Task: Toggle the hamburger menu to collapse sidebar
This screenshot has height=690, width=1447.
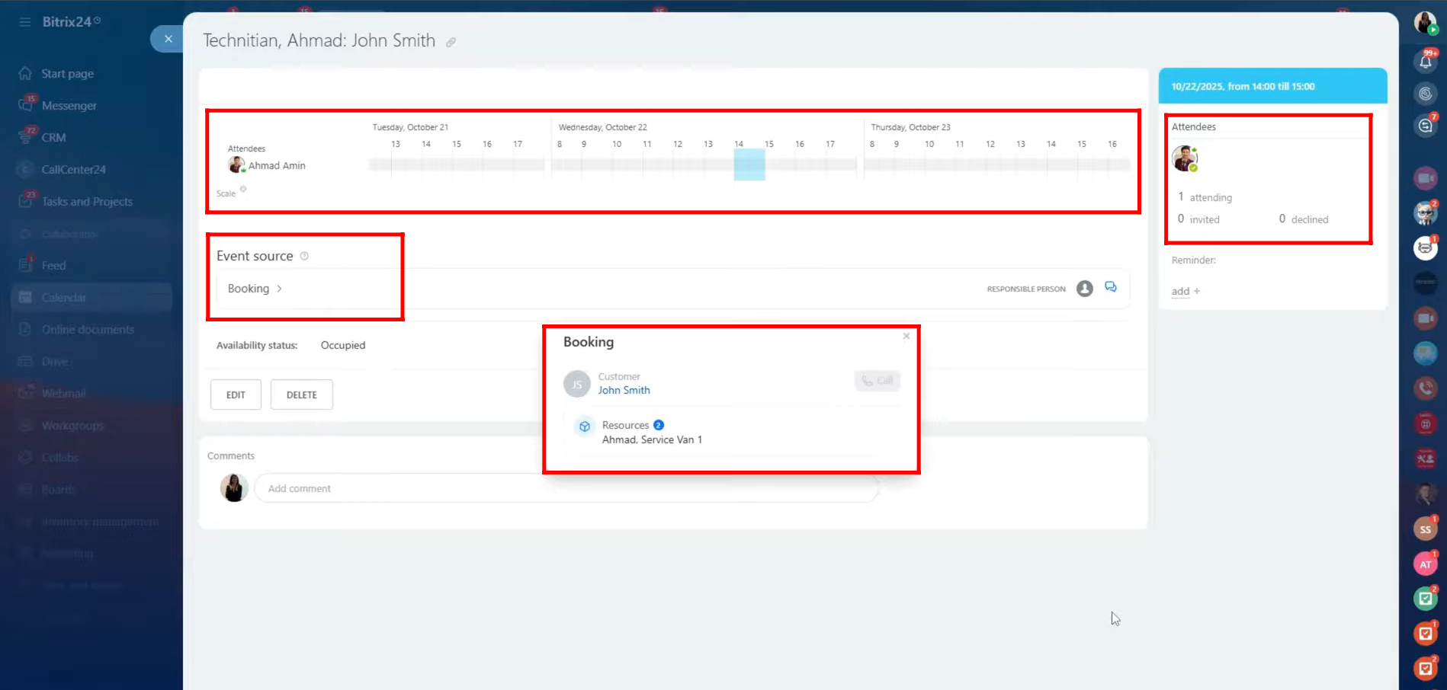Action: [25, 22]
